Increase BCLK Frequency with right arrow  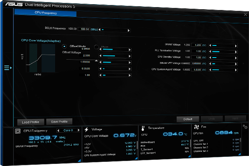[129, 30]
